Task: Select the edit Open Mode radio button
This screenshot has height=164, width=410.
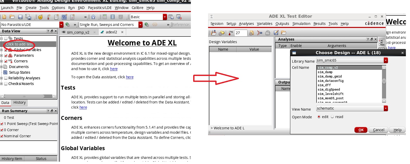Action: point(319,117)
